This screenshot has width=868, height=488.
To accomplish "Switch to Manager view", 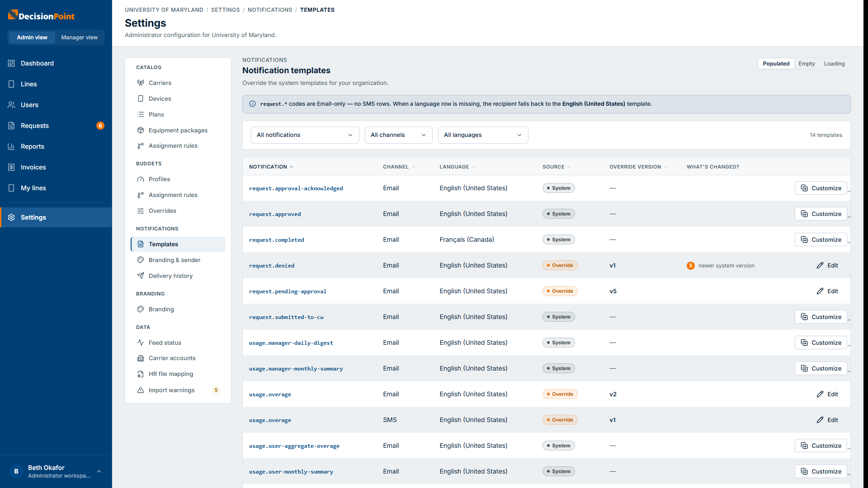I will [80, 38].
